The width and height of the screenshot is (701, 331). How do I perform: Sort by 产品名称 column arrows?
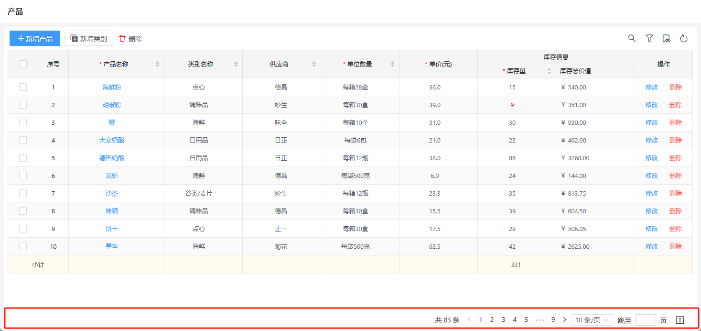click(x=157, y=64)
